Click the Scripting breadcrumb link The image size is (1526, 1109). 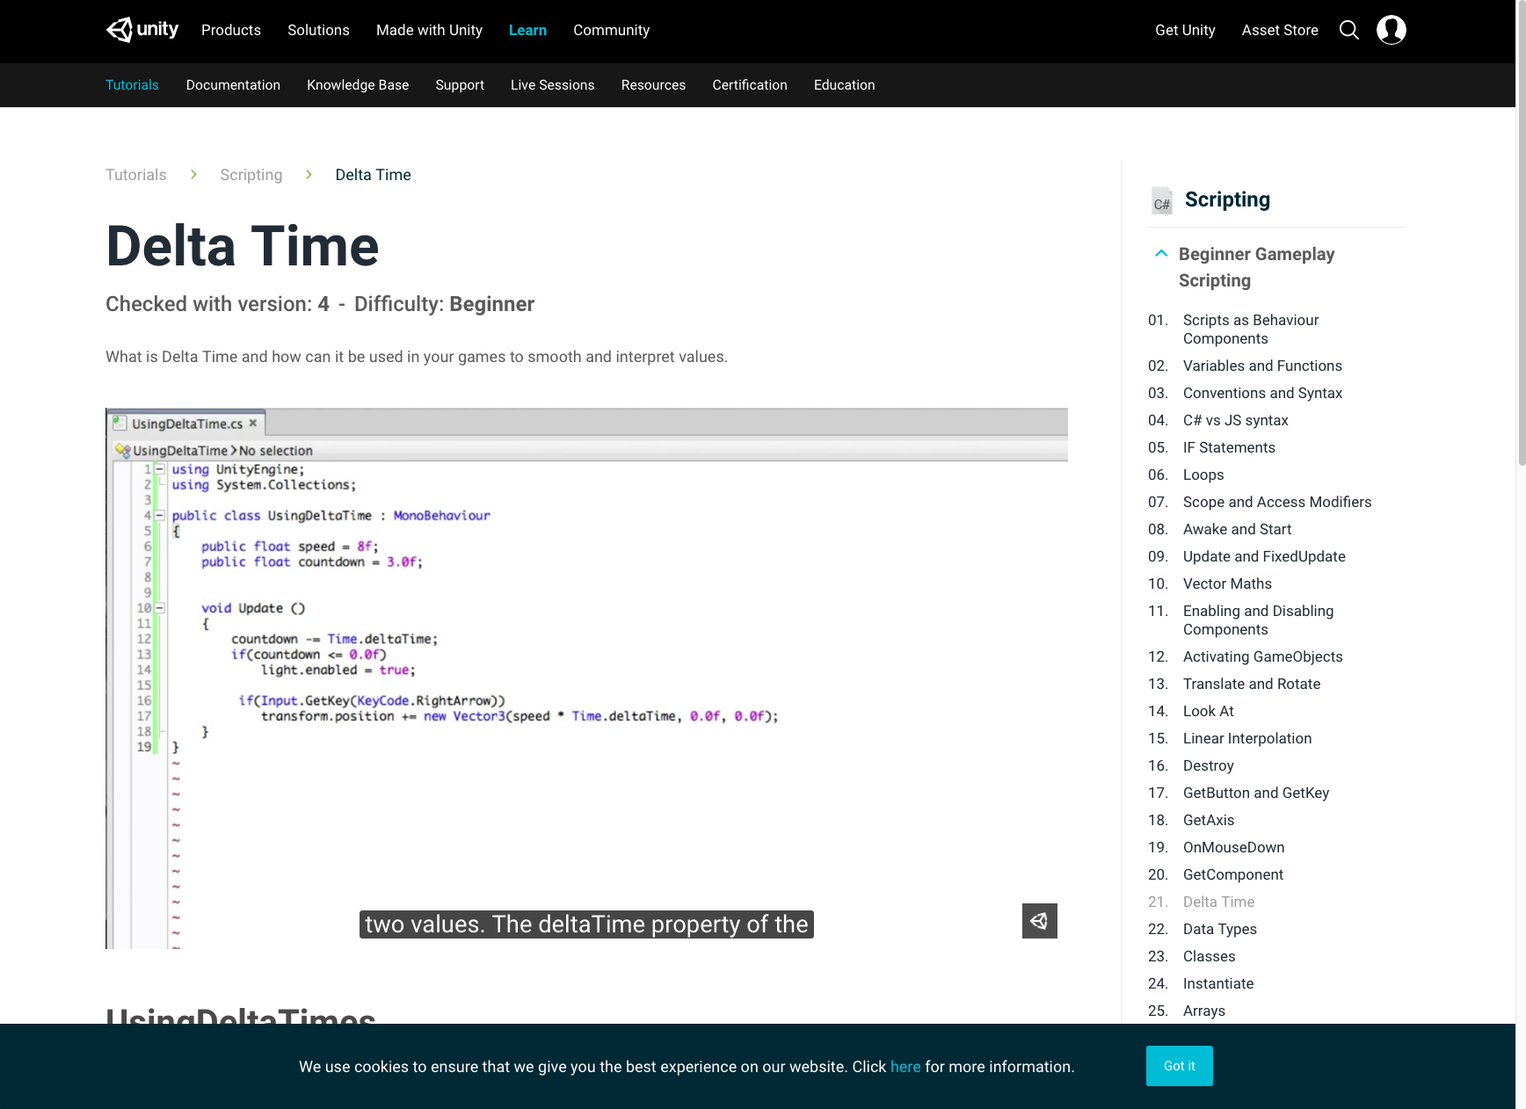[251, 175]
